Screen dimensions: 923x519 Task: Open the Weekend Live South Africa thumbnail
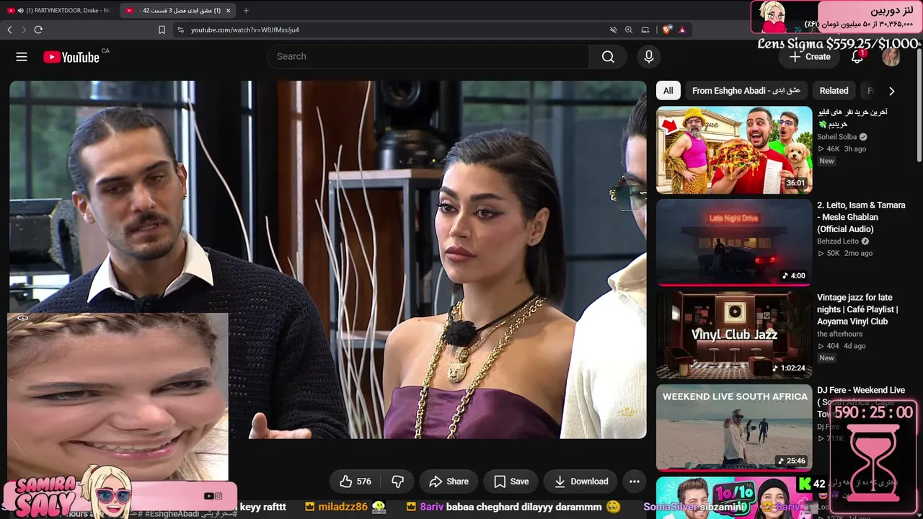point(734,427)
